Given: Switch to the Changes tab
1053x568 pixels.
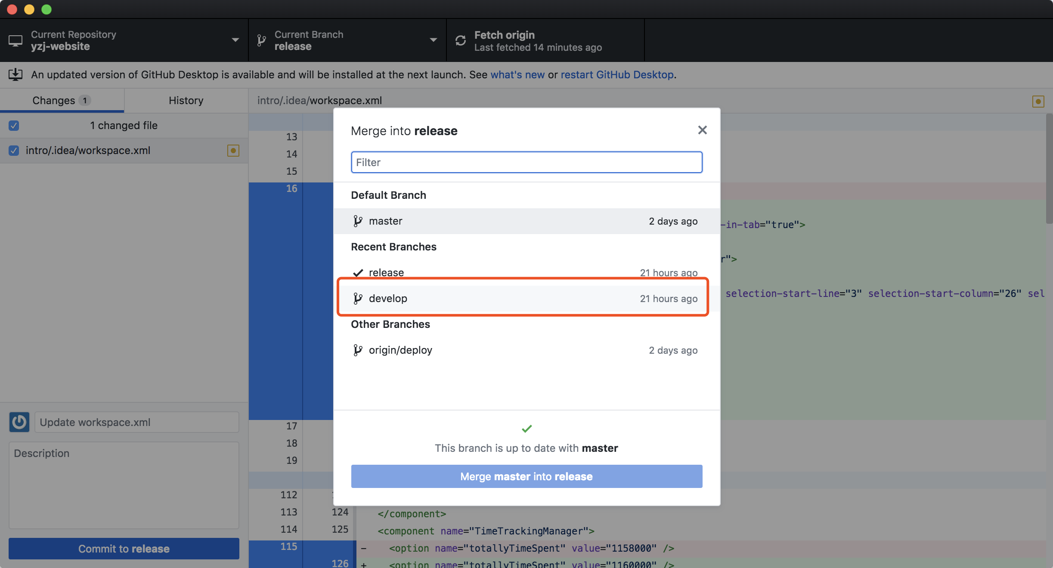Looking at the screenshot, I should [62, 101].
